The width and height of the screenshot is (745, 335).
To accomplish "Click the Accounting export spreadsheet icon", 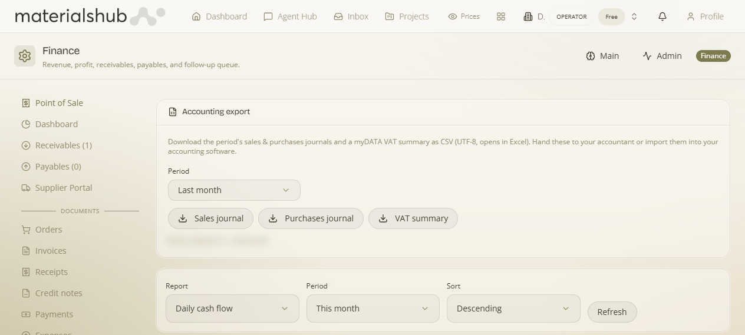I will [x=173, y=112].
